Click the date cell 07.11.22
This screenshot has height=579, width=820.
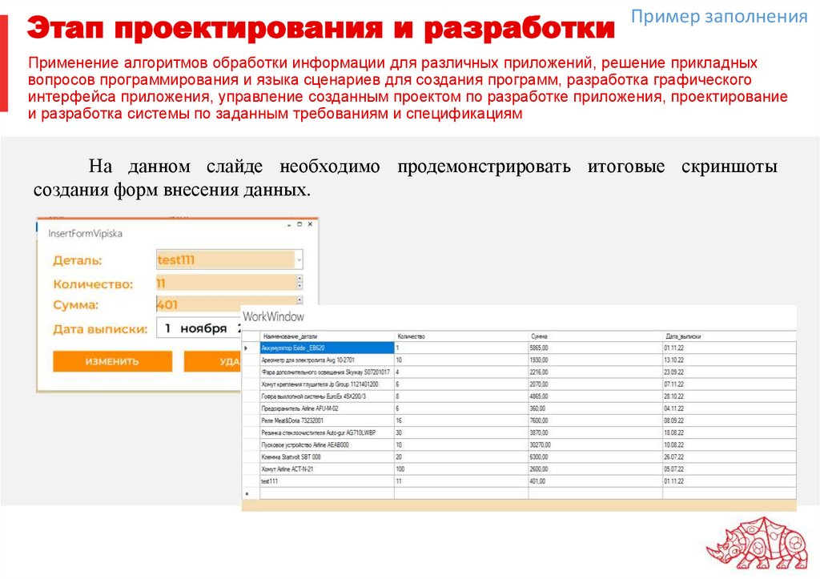[730, 384]
